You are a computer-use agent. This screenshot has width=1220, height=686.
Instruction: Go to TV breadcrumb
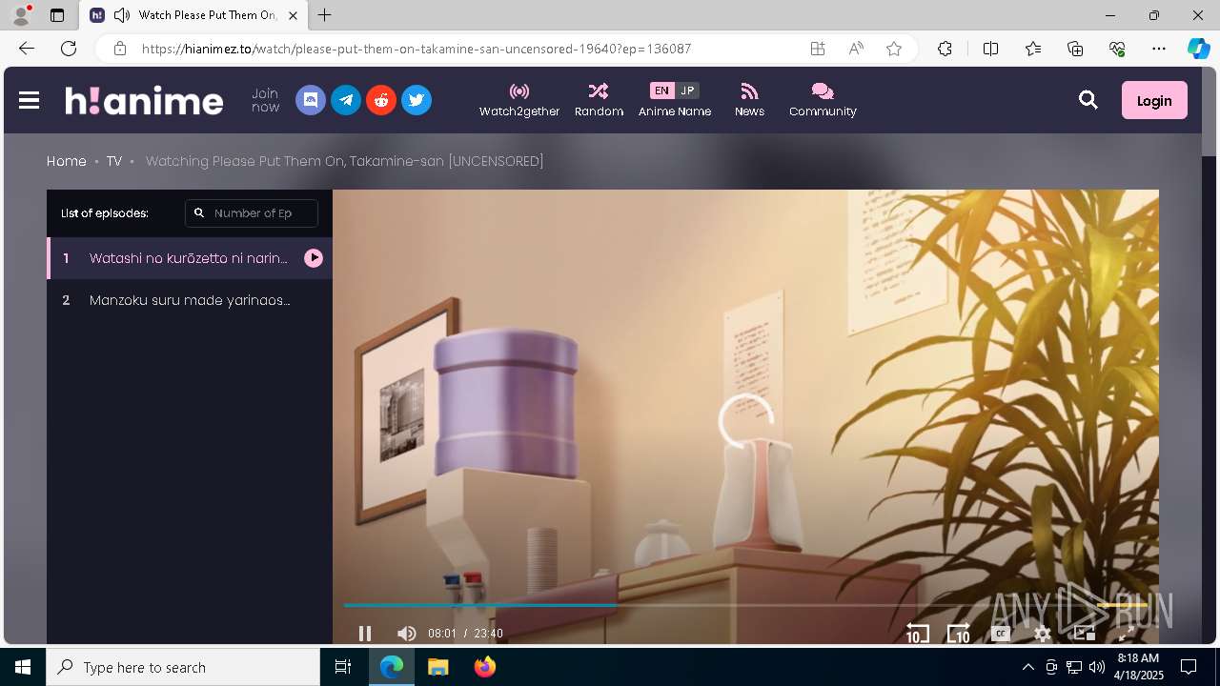coord(114,161)
